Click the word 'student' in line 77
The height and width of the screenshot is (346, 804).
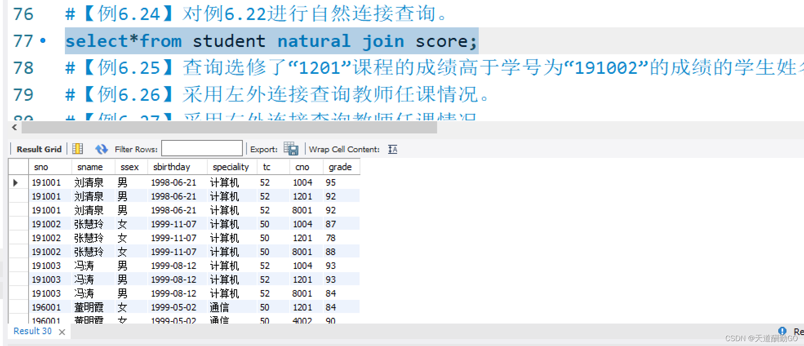(x=229, y=41)
